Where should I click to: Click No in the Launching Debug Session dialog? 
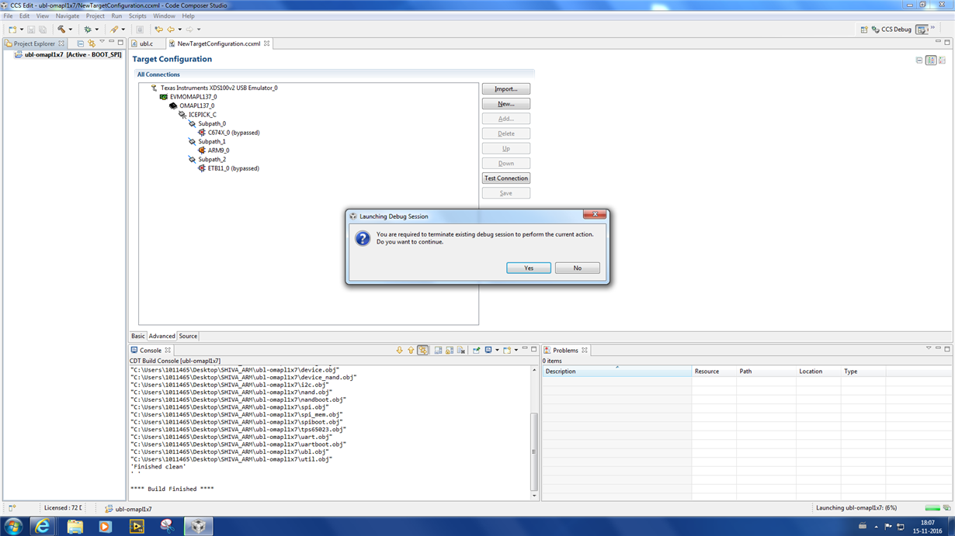577,268
